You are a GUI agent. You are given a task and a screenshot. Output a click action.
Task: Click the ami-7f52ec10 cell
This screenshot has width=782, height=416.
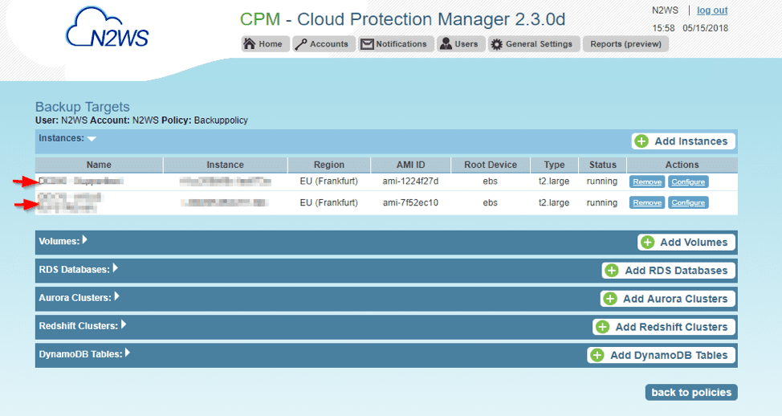(x=410, y=202)
